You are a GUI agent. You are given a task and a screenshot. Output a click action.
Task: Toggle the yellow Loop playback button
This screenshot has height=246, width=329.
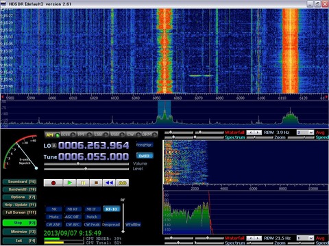coord(123,183)
